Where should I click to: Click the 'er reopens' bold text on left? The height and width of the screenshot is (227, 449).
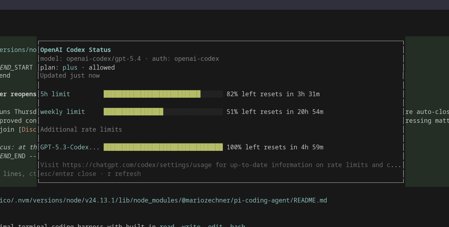coord(18,94)
